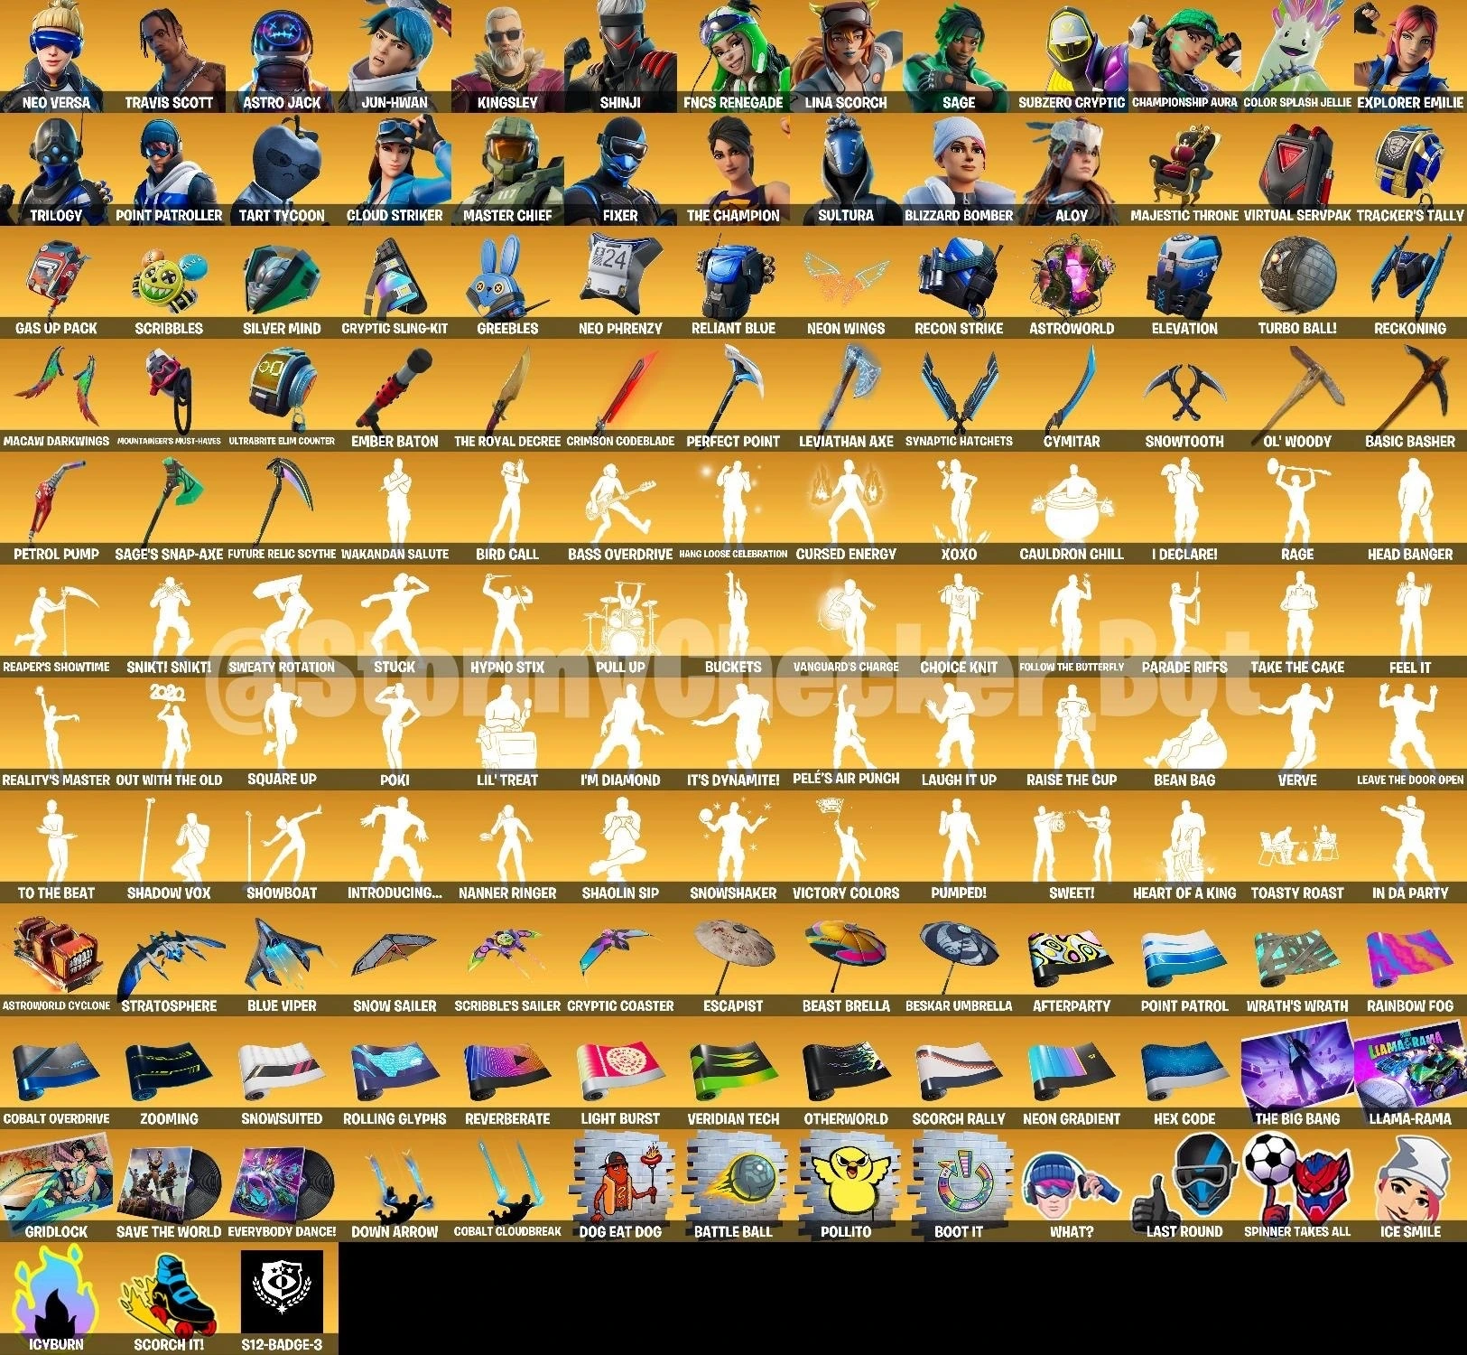
Task: Pick the Kingsley outfit
Action: click(x=507, y=56)
